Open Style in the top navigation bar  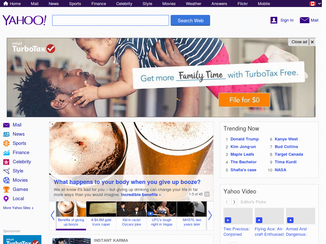147,3
